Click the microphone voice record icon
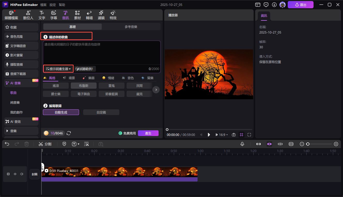343x197 pixels. point(242,144)
